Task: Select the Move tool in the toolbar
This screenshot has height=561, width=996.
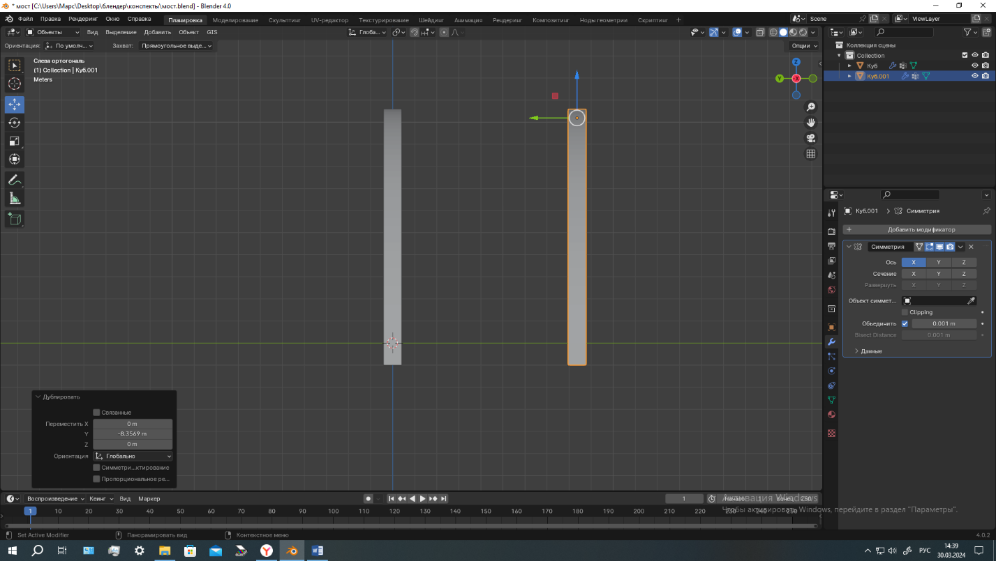Action: pyautogui.click(x=15, y=105)
